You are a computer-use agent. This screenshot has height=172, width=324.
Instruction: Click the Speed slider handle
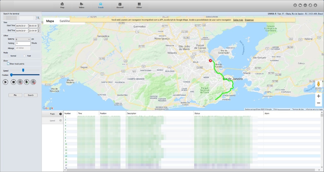23,70
